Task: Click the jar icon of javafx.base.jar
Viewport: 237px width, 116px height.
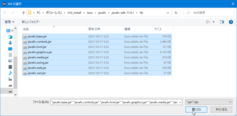Action: [25, 36]
